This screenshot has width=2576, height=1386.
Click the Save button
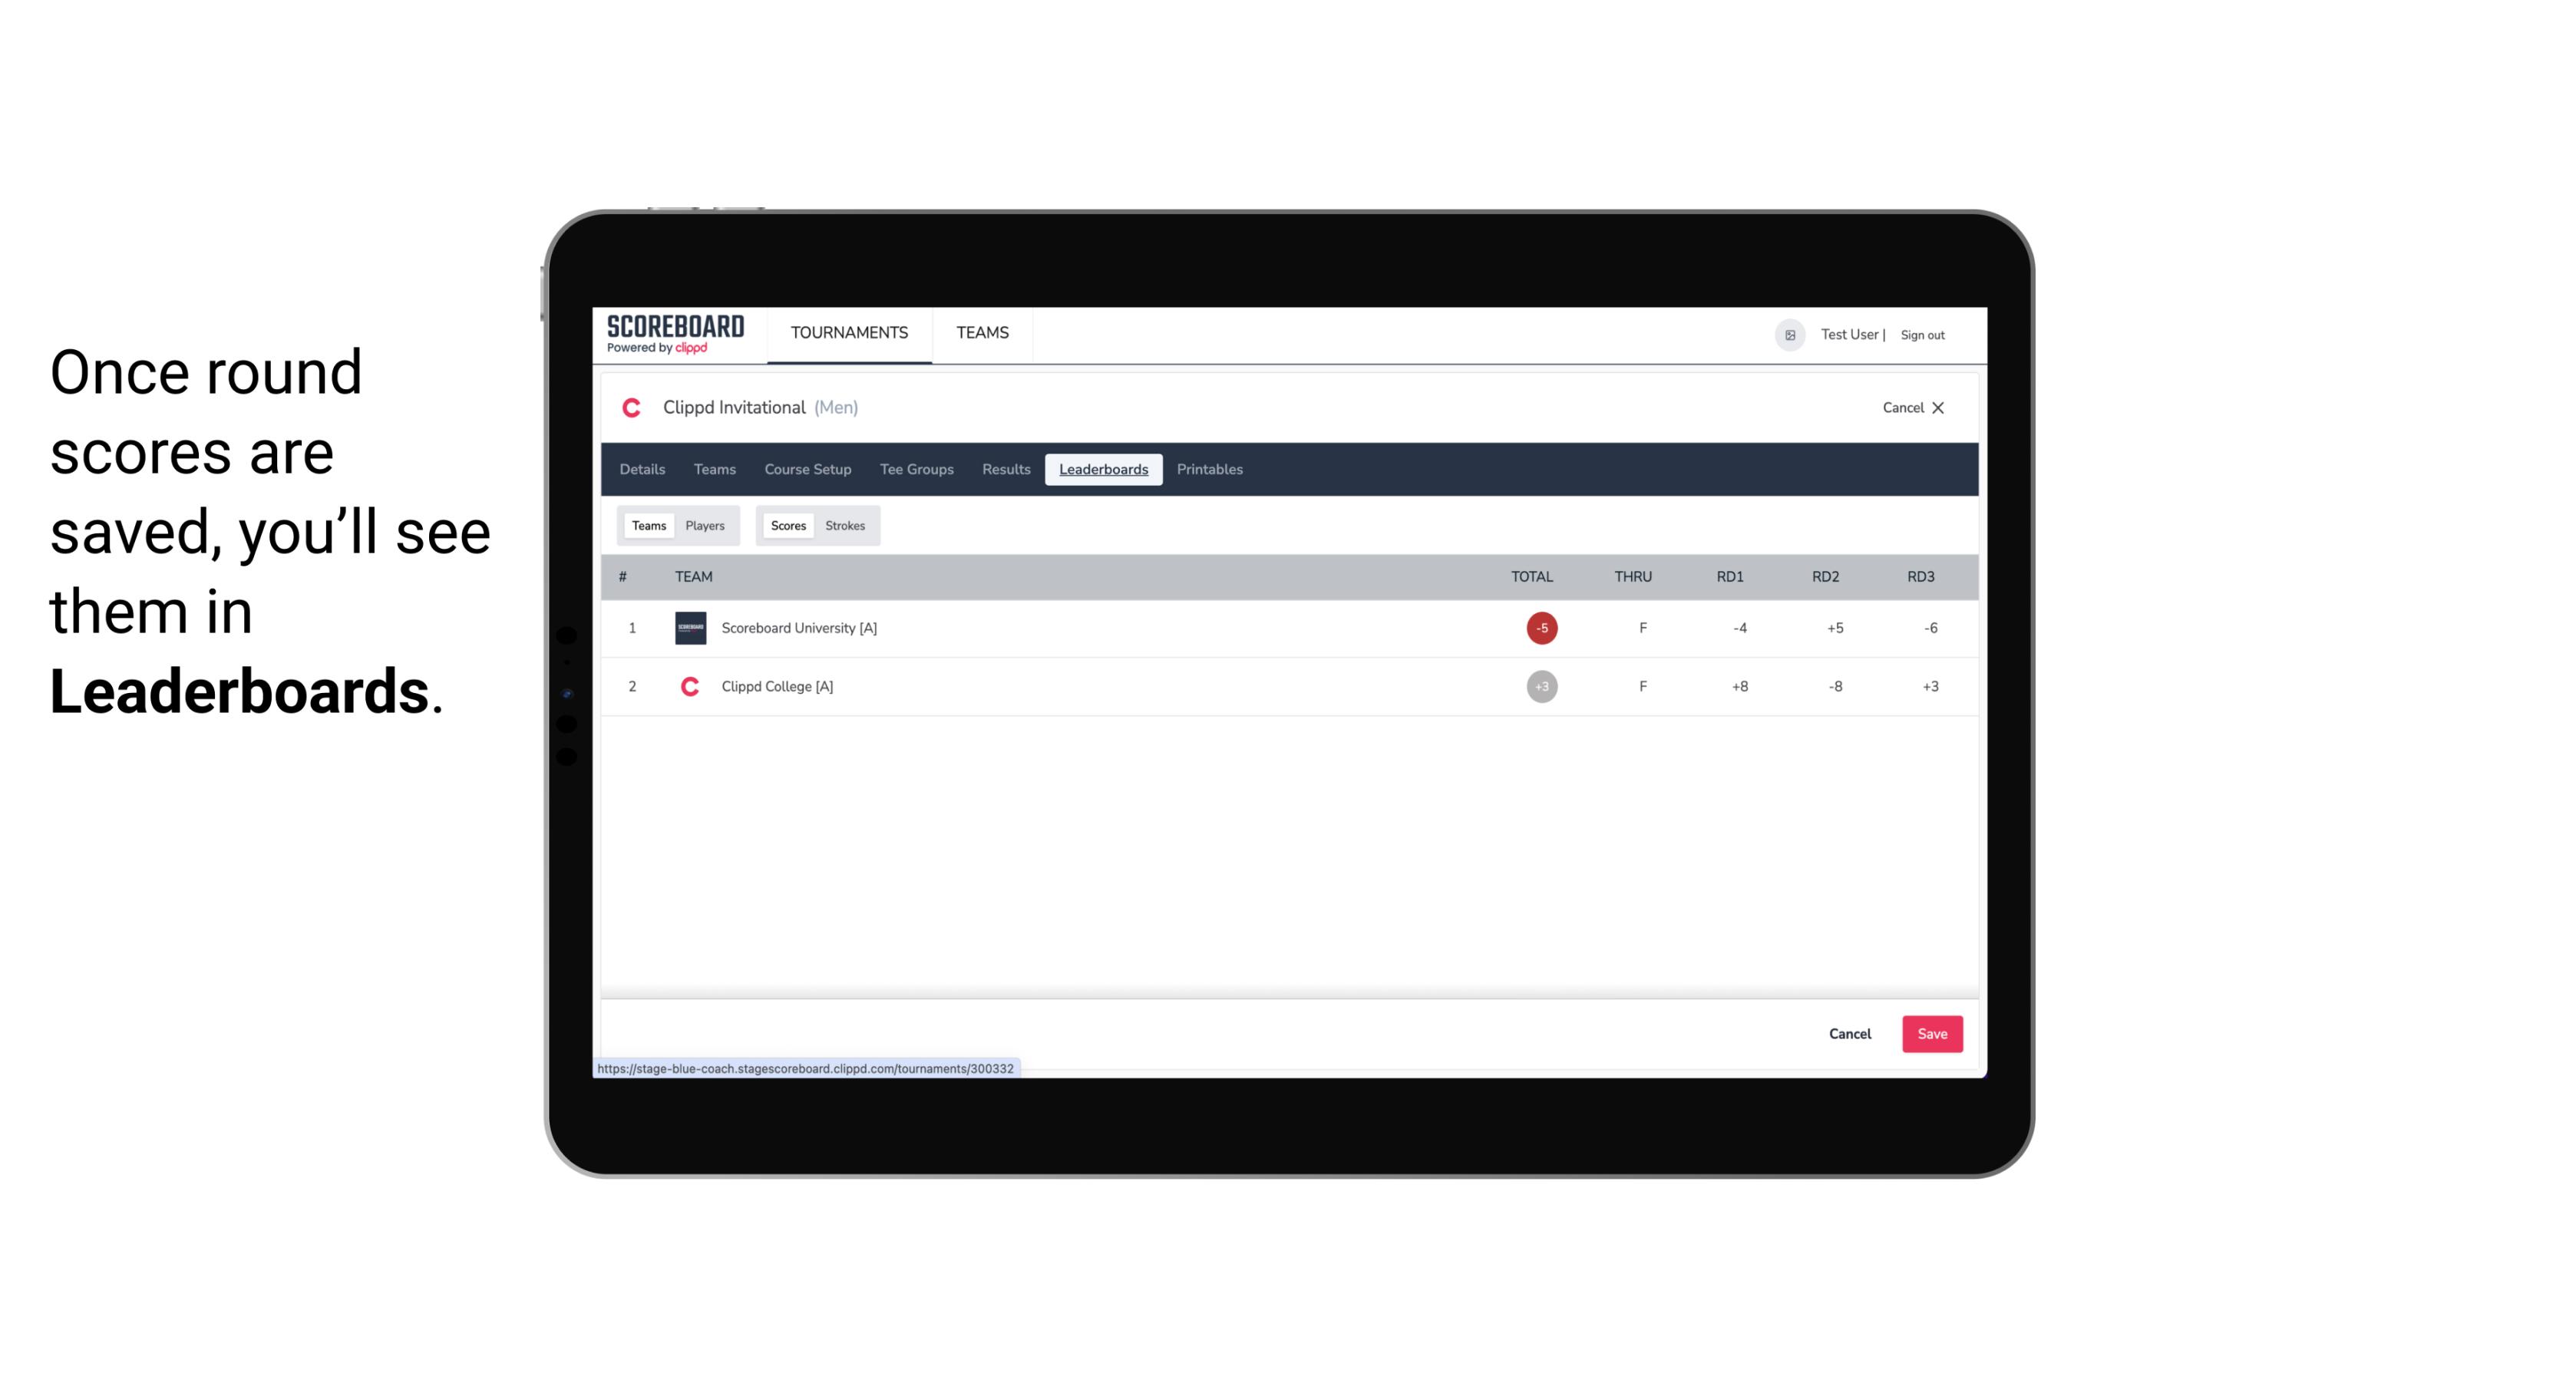(1930, 1033)
